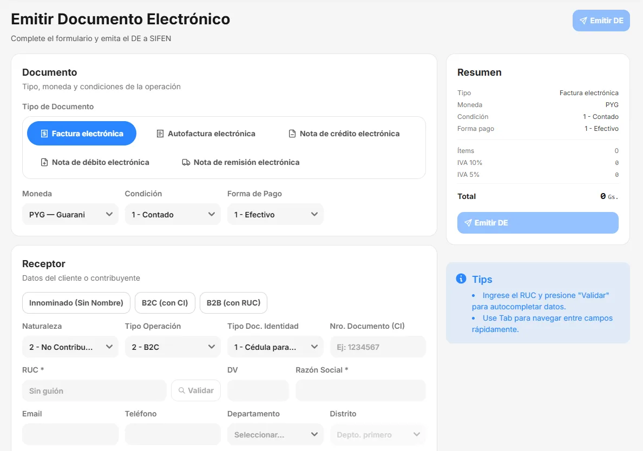Click the '1 - Efectivo' value in Resumen
Screen dimensions: 643x451
point(601,129)
